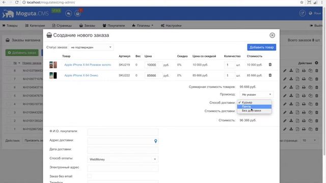Image resolution: width=326 pixels, height=183 pixels.
Task: Click the Moguta.CMS elephant logo
Action: pyautogui.click(x=8, y=14)
